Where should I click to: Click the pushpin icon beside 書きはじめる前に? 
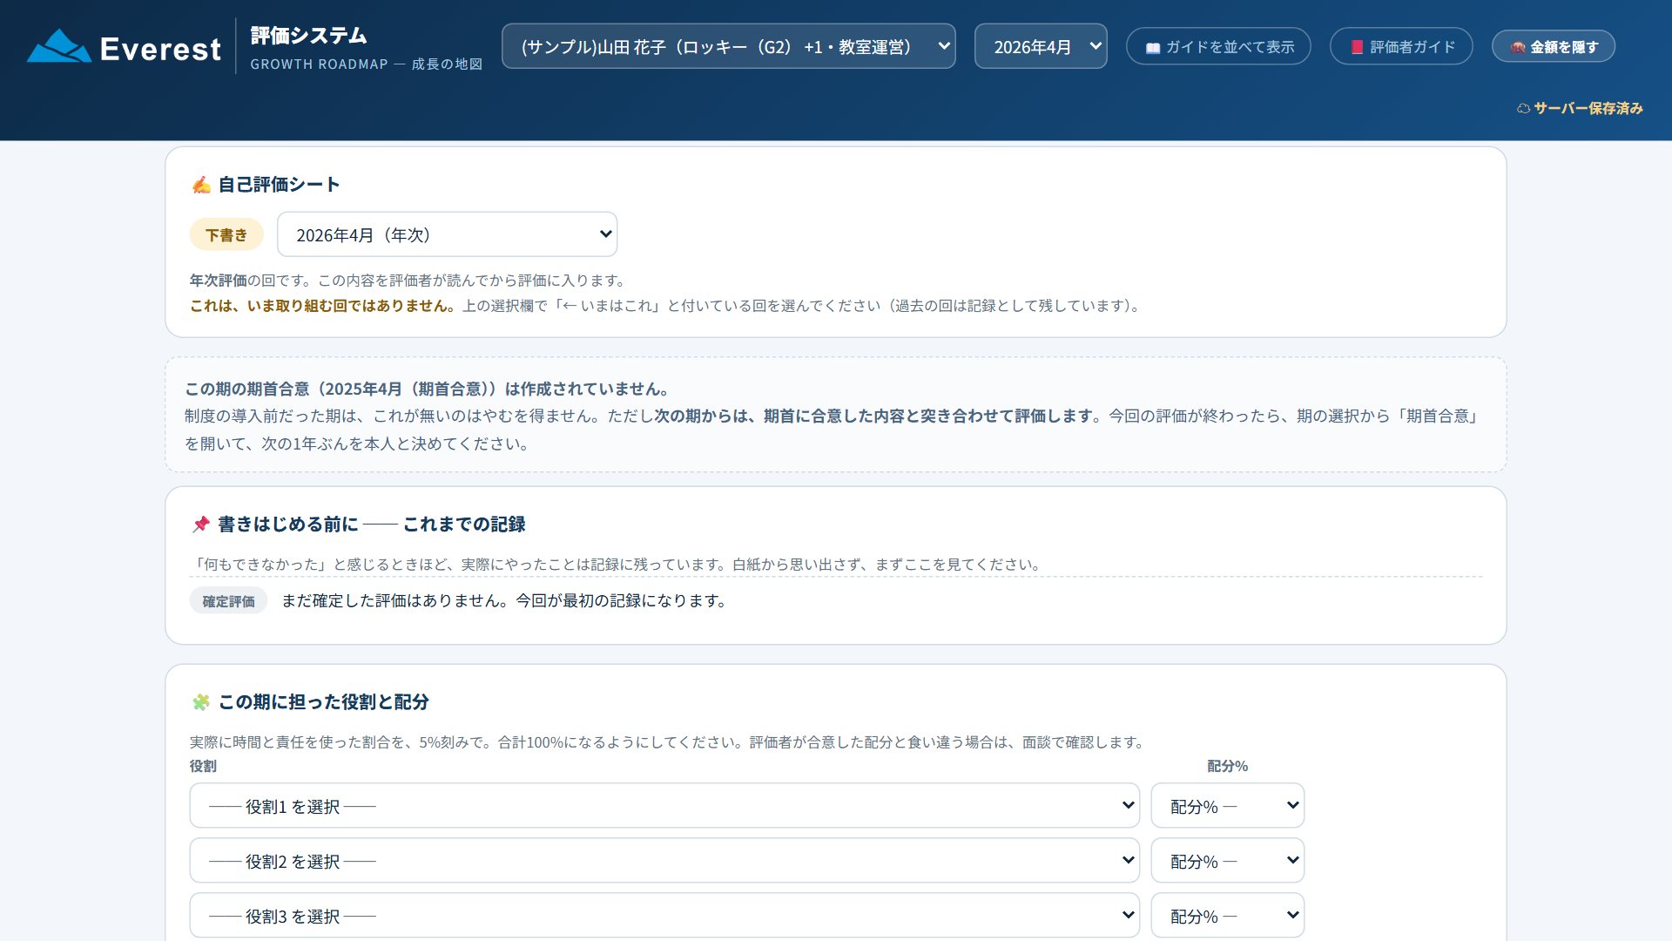[201, 525]
